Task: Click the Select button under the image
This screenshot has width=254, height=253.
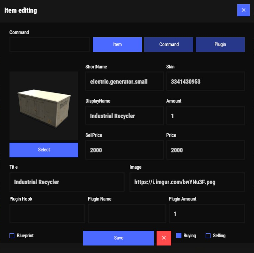Action: point(44,150)
